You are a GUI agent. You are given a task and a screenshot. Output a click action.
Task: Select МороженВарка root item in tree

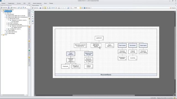pos(8,11)
